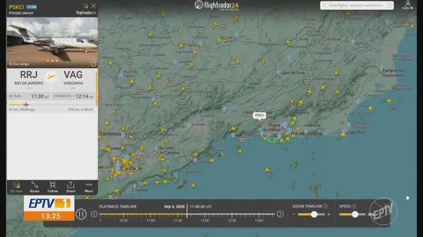Open Zoom Timeline help icon
Viewport: 423px width, 237px height.
pyautogui.click(x=325, y=206)
